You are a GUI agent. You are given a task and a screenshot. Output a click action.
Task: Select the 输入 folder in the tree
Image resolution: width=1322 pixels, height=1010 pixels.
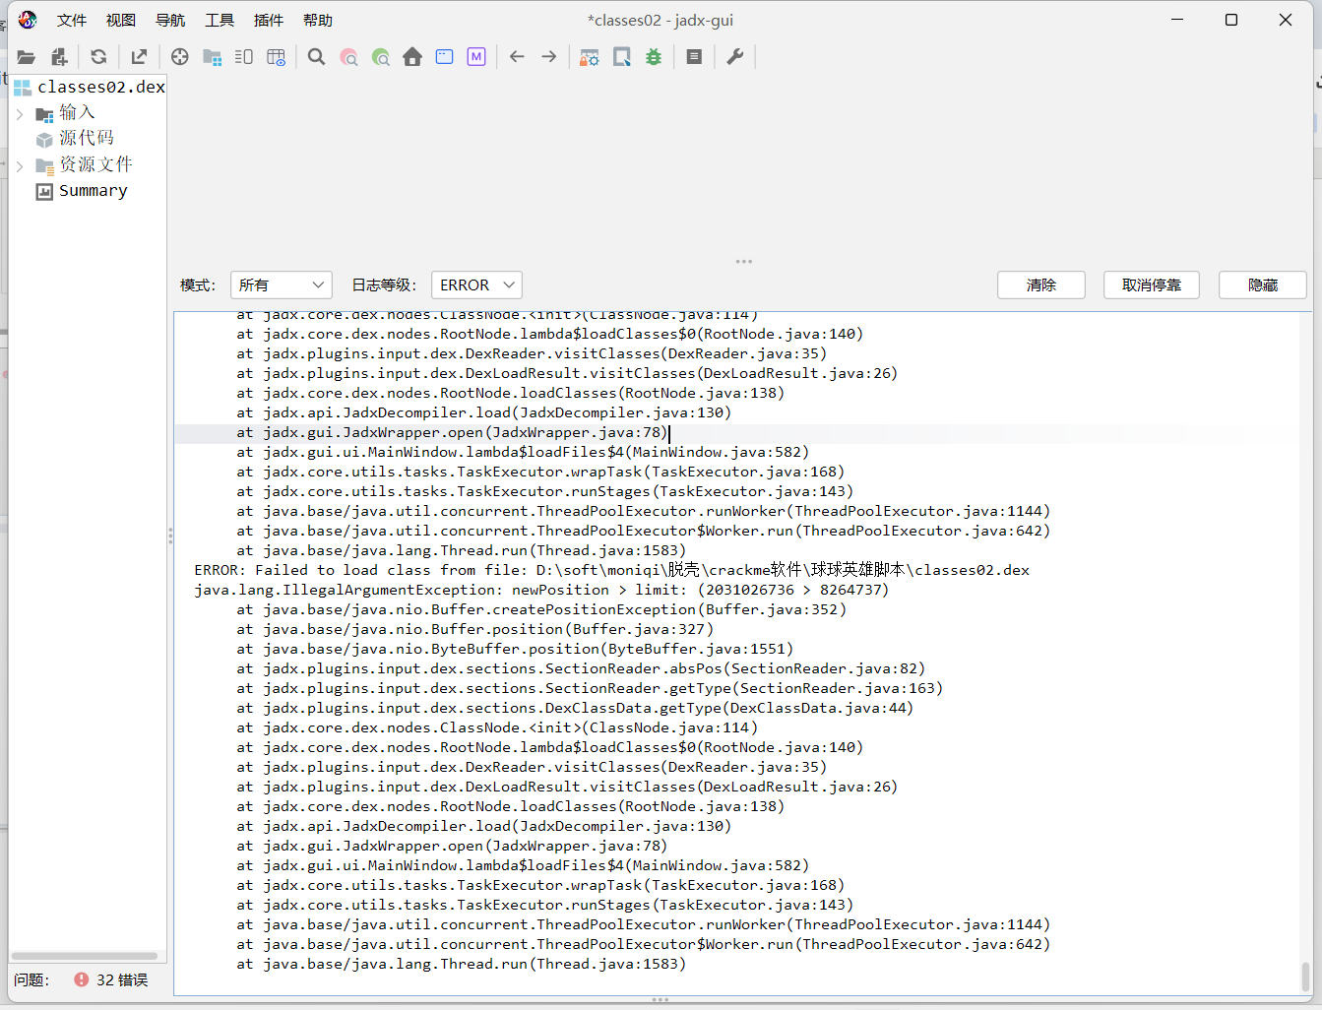(66, 113)
